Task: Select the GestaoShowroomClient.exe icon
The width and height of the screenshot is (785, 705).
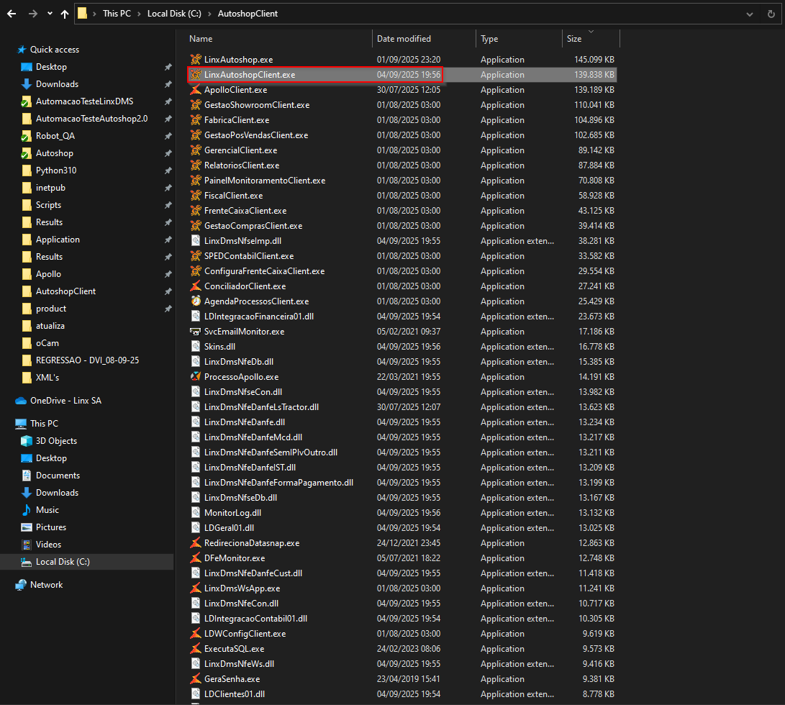Action: pos(196,104)
